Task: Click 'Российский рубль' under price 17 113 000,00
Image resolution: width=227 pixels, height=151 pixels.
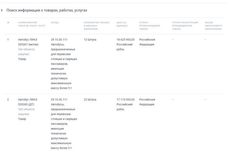Action: [x=125, y=107]
